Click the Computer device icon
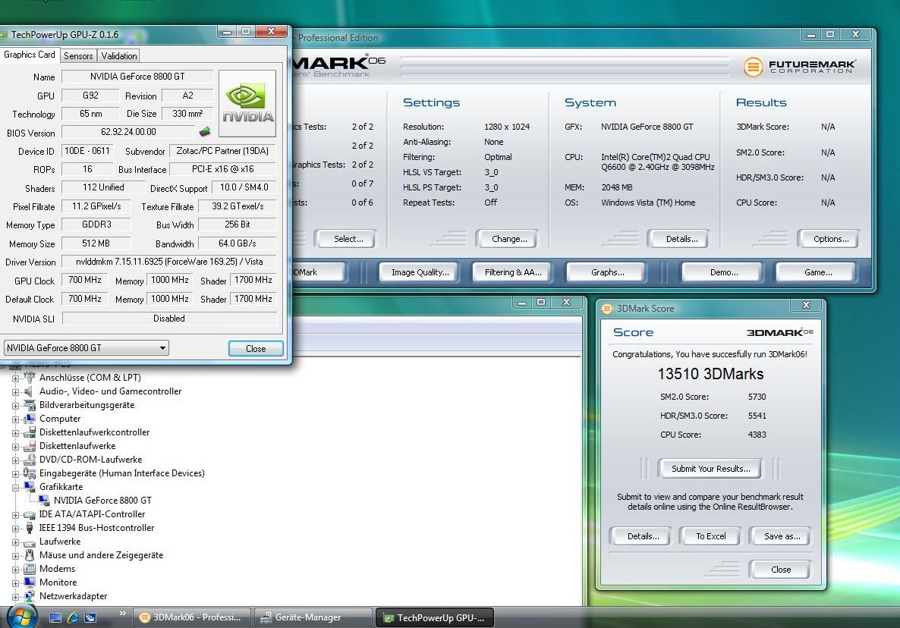 pyautogui.click(x=30, y=419)
